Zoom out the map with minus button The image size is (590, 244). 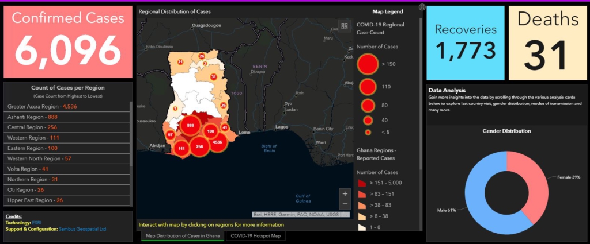pyautogui.click(x=345, y=204)
